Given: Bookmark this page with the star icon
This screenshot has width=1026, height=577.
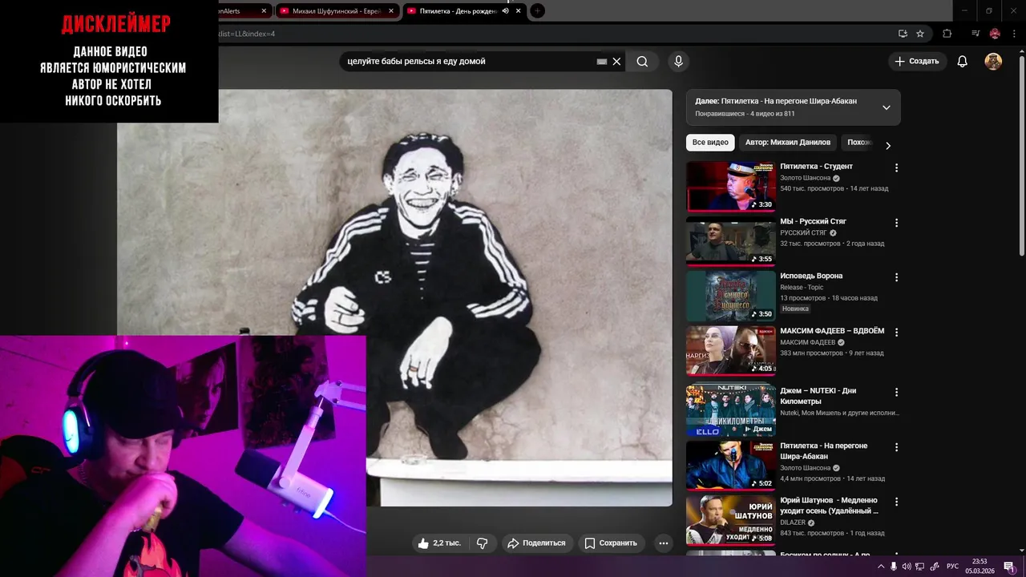Looking at the screenshot, I should coord(920,34).
